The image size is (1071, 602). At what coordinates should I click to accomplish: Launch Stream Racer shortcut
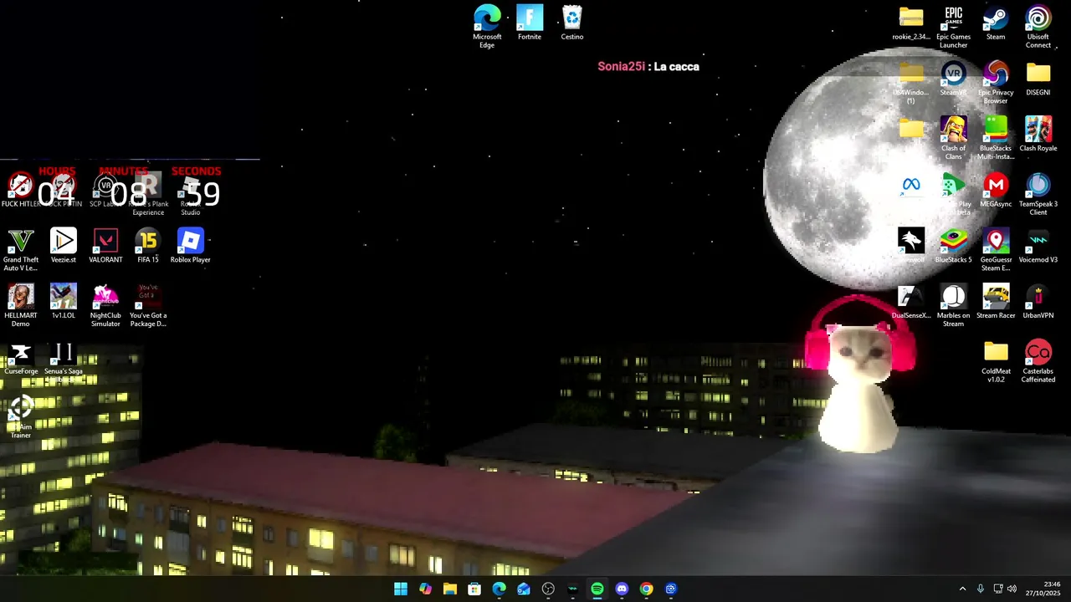(x=996, y=302)
